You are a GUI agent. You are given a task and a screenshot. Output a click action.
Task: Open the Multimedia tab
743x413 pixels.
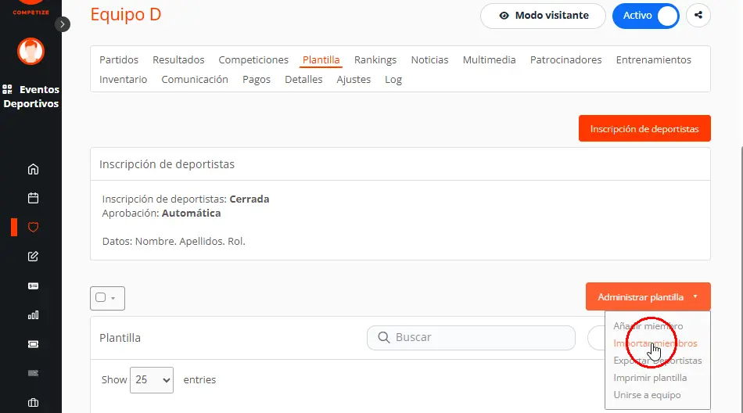489,59
